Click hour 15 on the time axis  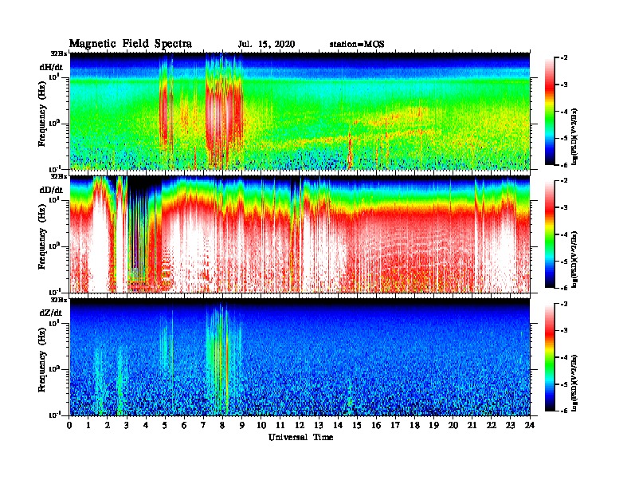click(357, 426)
